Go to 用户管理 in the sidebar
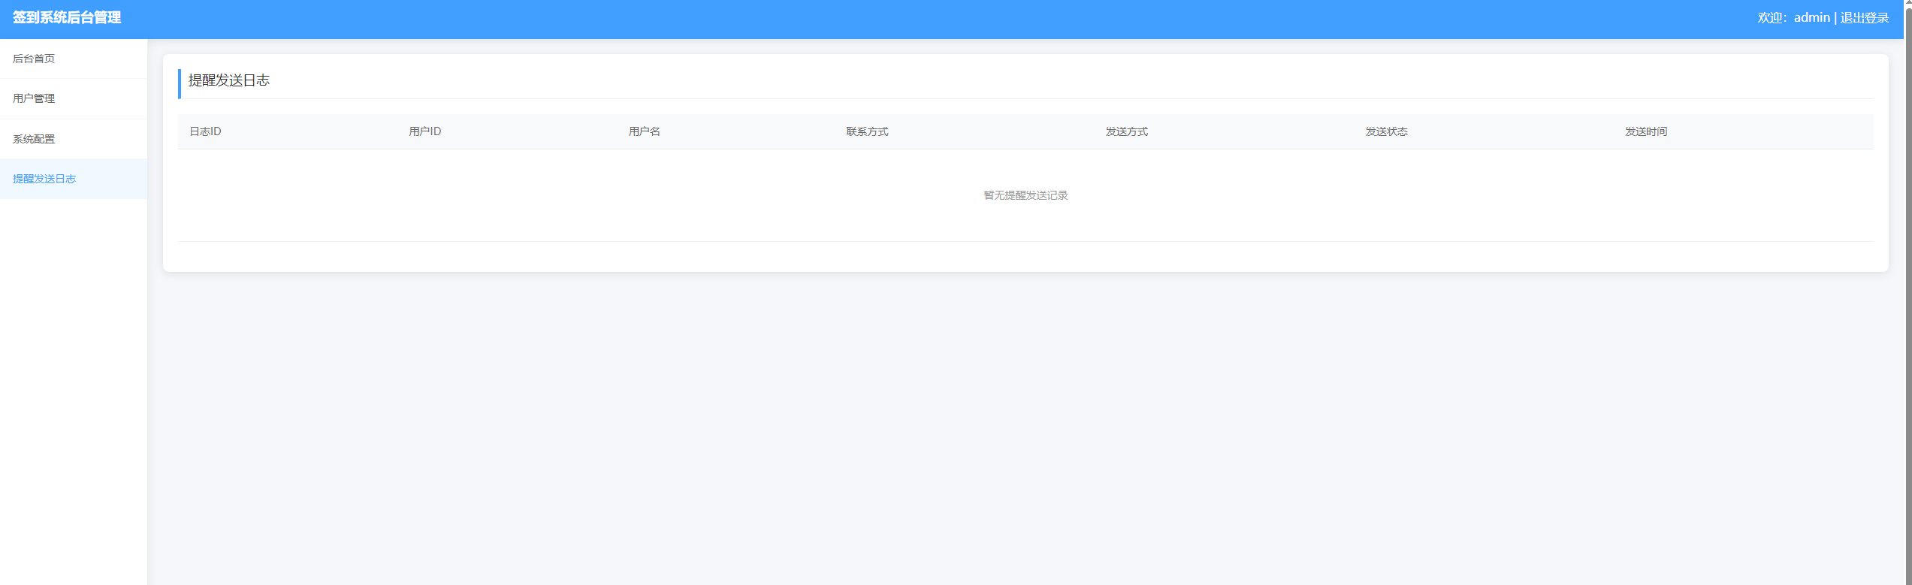1912x585 pixels. click(x=34, y=98)
